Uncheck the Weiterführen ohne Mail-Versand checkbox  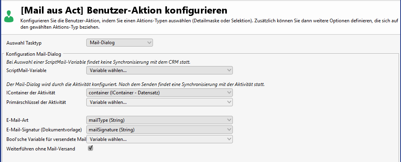click(91, 148)
